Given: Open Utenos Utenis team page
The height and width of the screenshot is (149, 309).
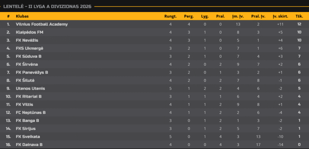Looking at the screenshot, I should tap(30, 88).
